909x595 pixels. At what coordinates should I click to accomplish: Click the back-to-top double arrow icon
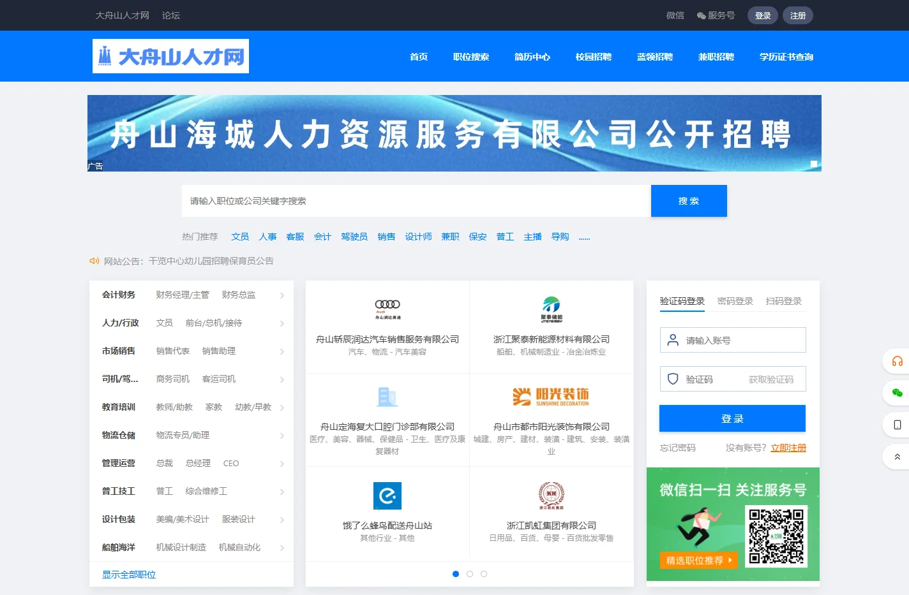point(897,457)
